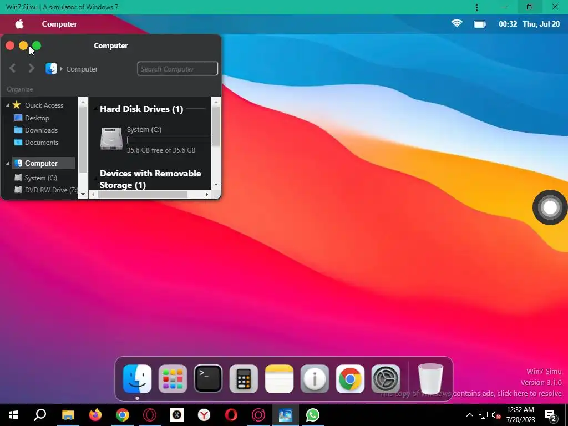The height and width of the screenshot is (426, 568).
Task: Open the Finder icon in the dock
Action: (138, 379)
